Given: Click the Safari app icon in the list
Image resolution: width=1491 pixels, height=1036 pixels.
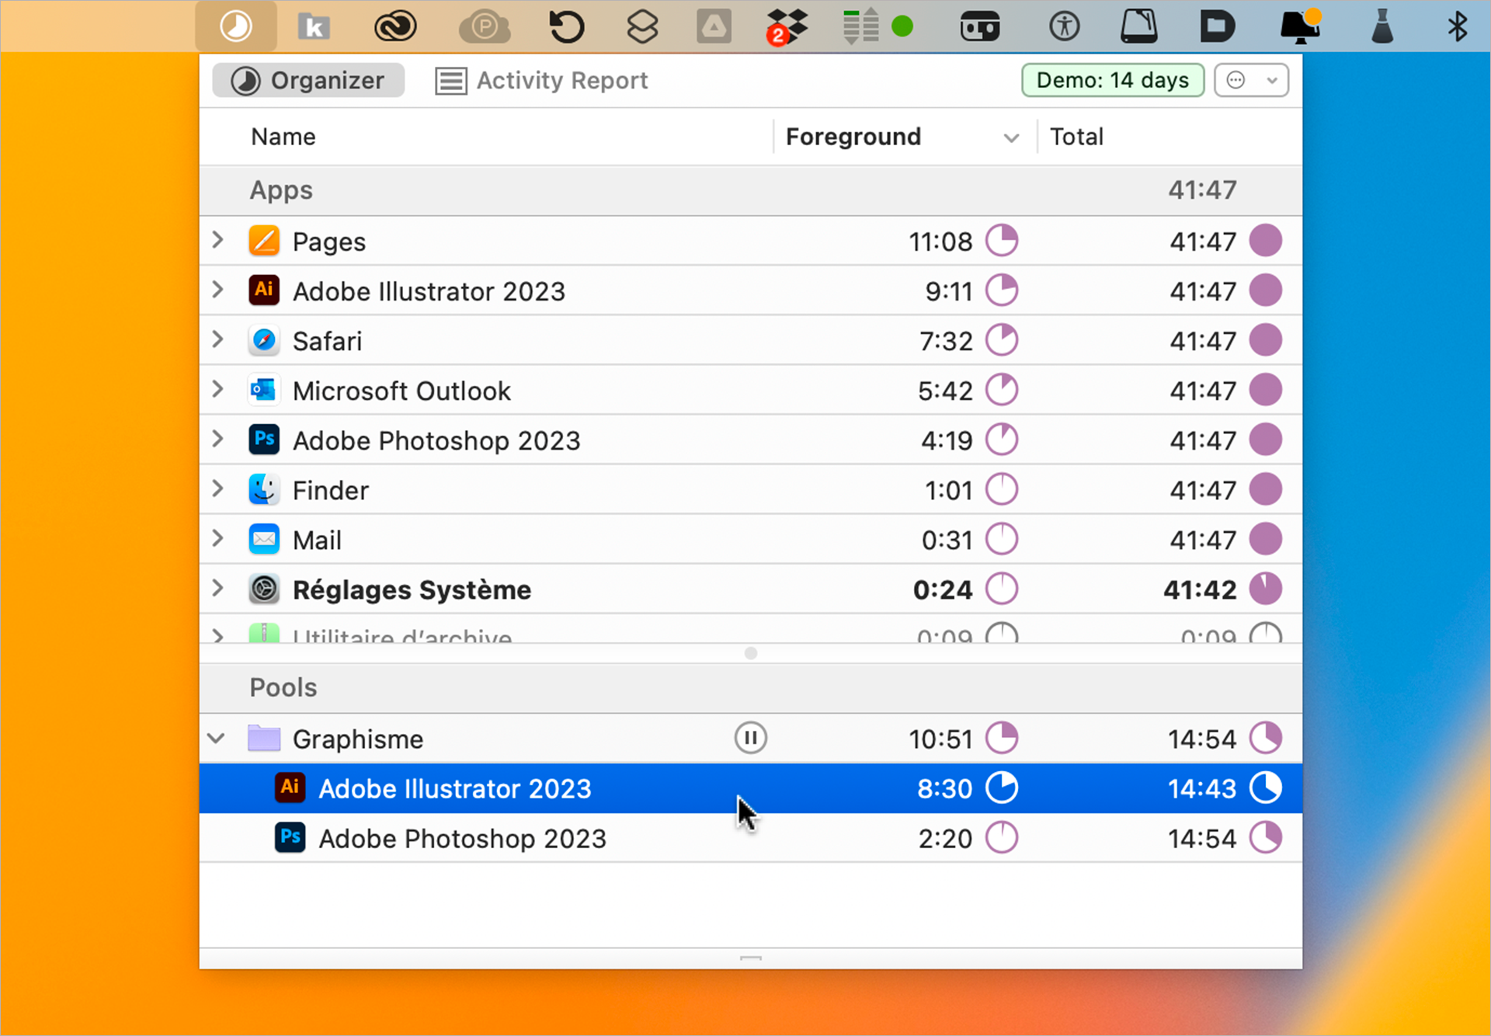Looking at the screenshot, I should tap(264, 340).
